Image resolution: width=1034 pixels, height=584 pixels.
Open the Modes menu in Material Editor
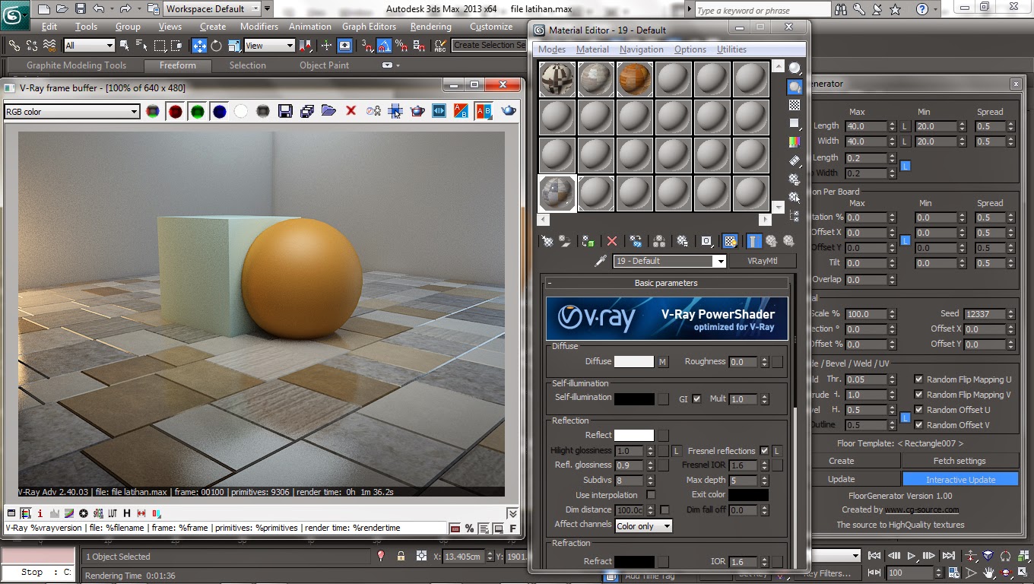(551, 49)
